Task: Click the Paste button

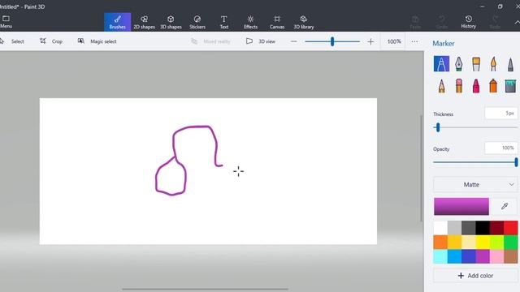Action: tap(415, 22)
